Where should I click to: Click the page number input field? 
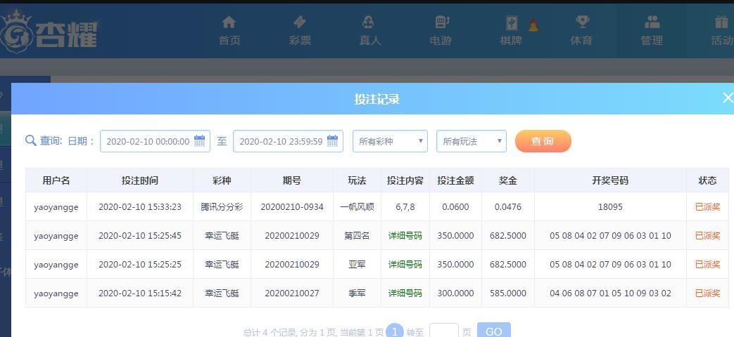443,331
